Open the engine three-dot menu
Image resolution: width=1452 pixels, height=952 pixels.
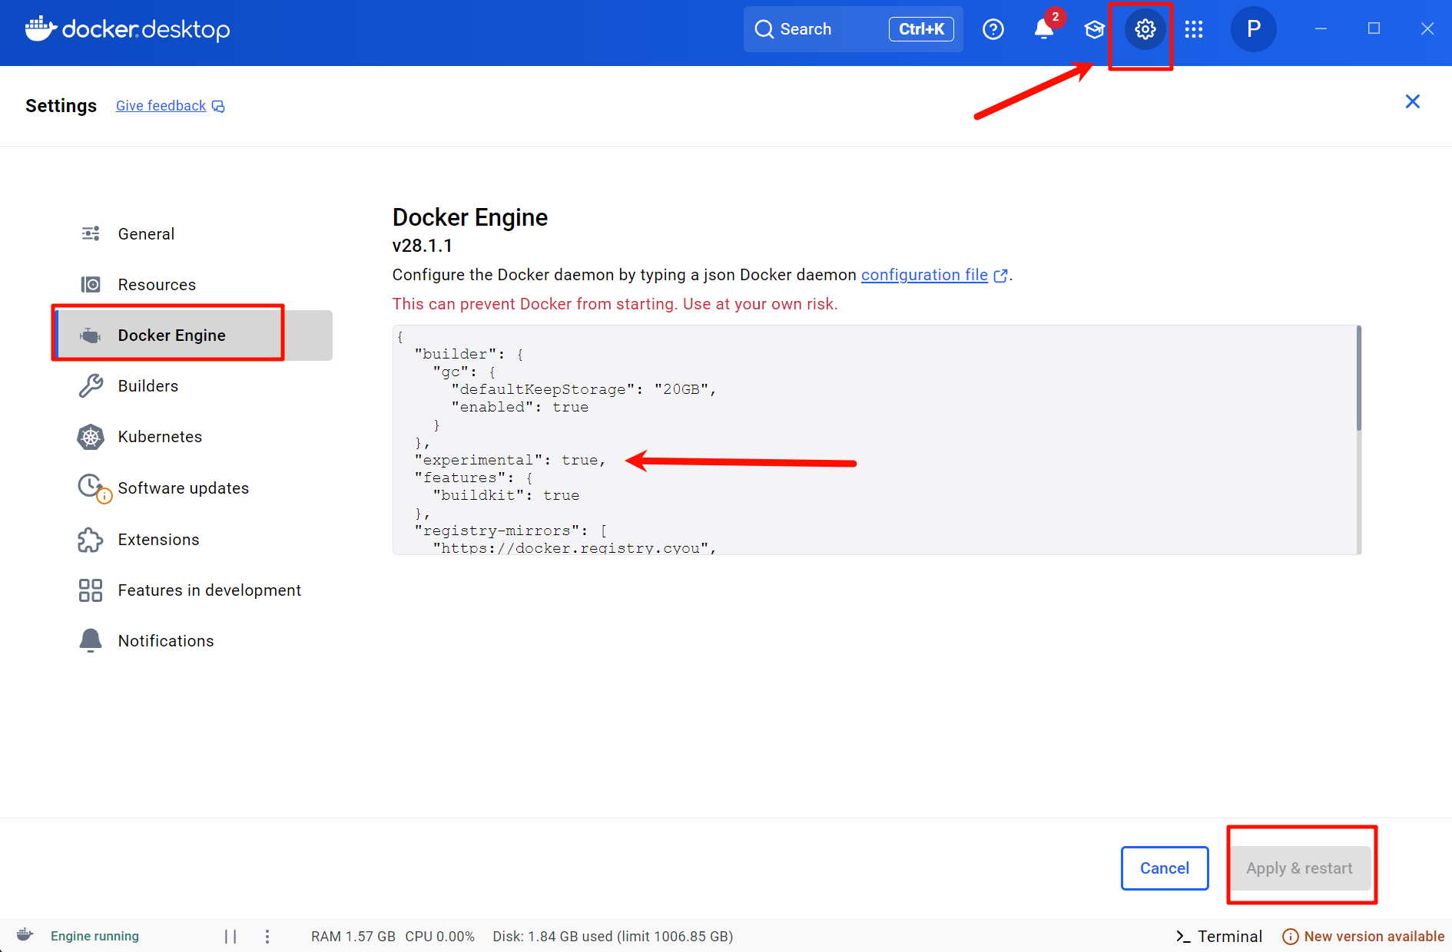267,936
